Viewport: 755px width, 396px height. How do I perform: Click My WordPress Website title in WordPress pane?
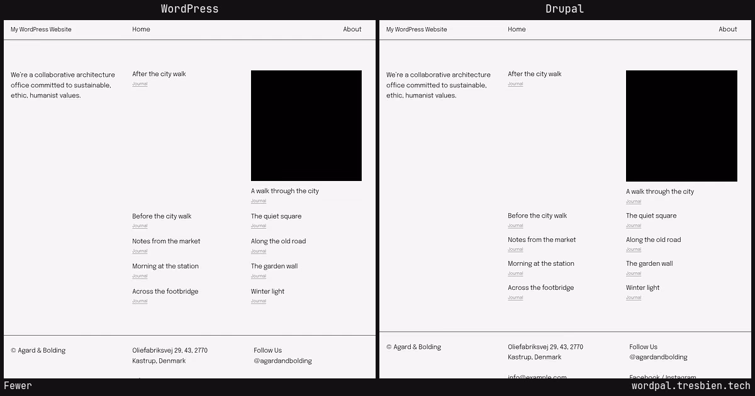(41, 30)
